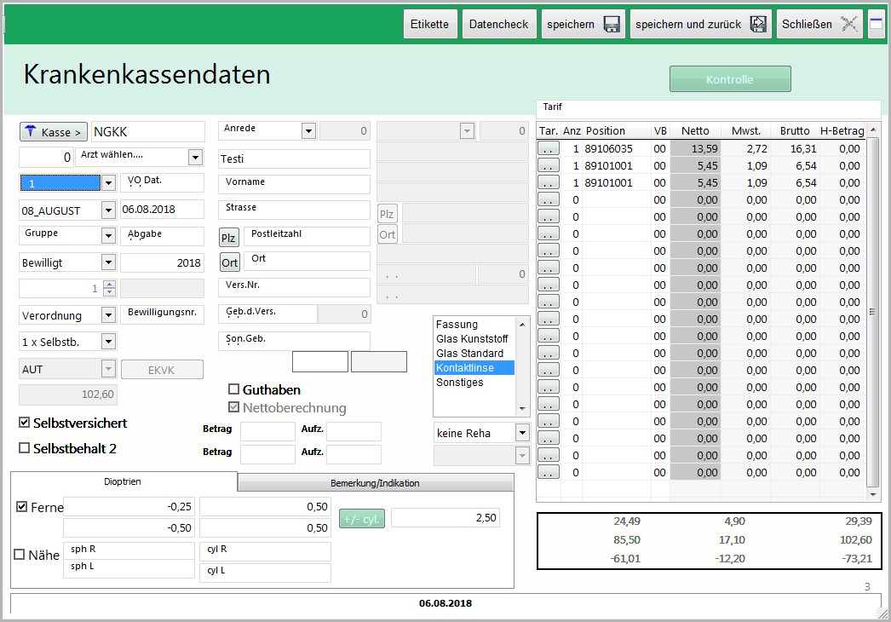Viewport: 891px width, 622px height.
Task: Uncheck the Selbstversichert checkbox
Action: (25, 423)
